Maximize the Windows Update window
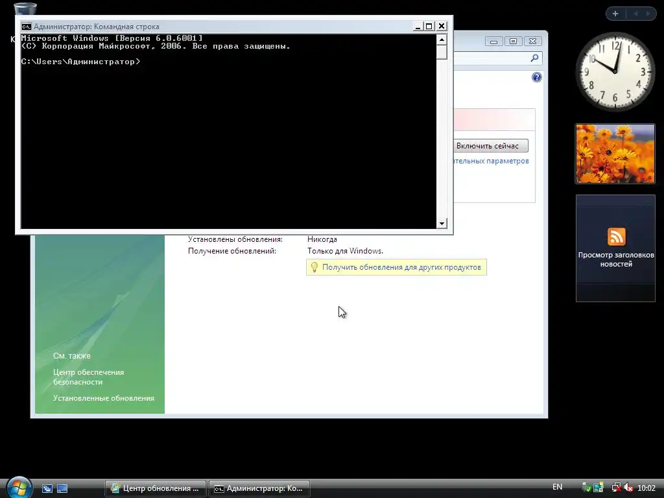 point(513,41)
